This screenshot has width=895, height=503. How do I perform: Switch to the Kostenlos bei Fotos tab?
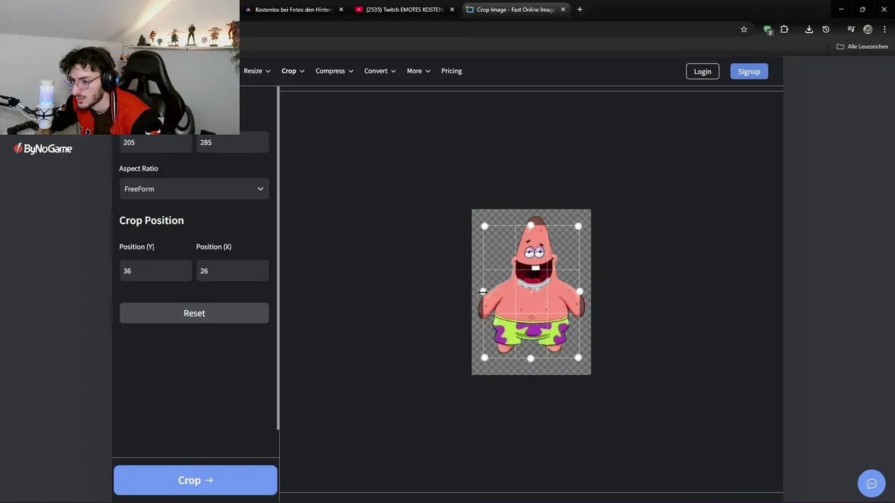point(294,10)
